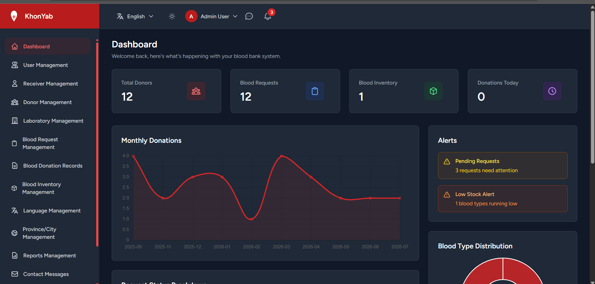Click the Blood Inventory green cube icon
595x284 pixels.
(433, 91)
